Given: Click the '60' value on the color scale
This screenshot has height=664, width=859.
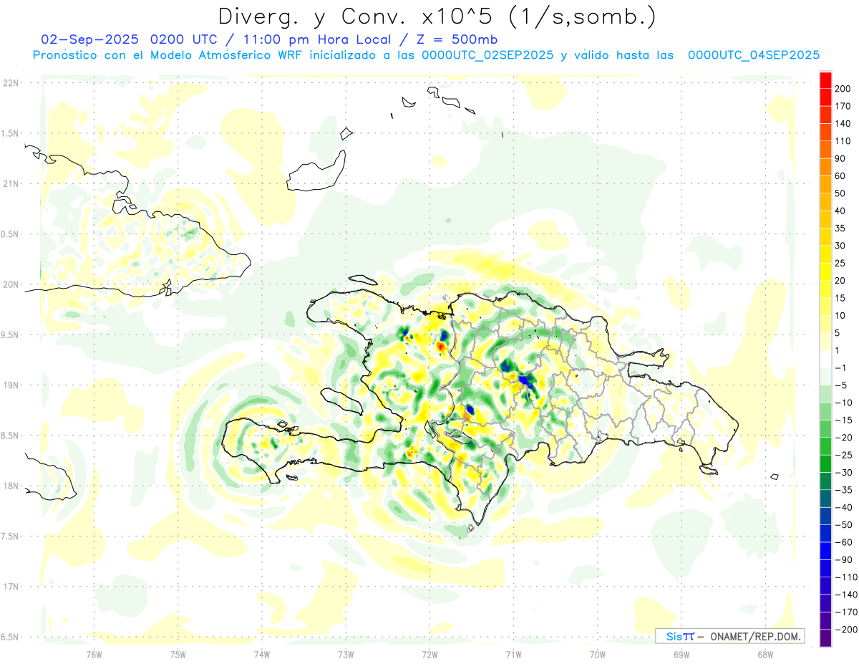Looking at the screenshot, I should point(840,176).
